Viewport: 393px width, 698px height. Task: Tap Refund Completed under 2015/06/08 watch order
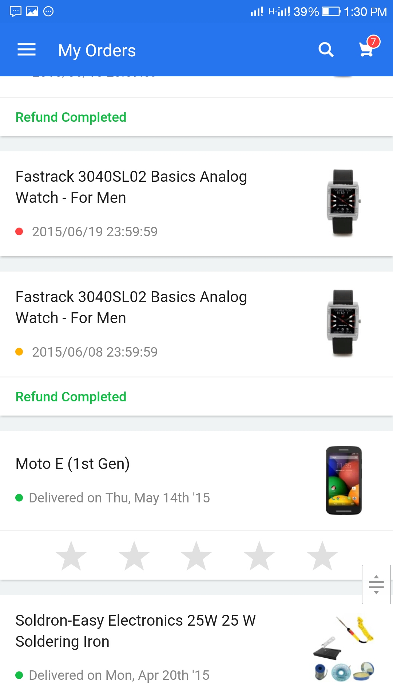pos(71,397)
